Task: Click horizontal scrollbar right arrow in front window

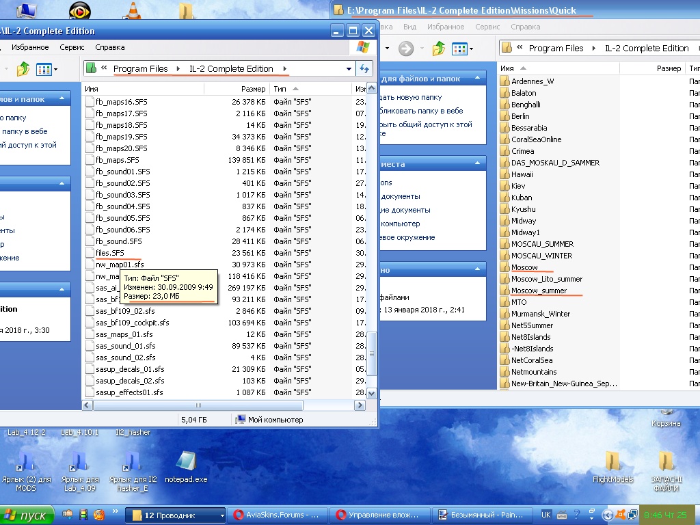Action: 360,405
